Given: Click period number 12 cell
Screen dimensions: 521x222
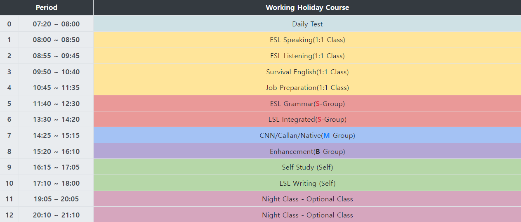Looking at the screenshot, I should 9,215.
